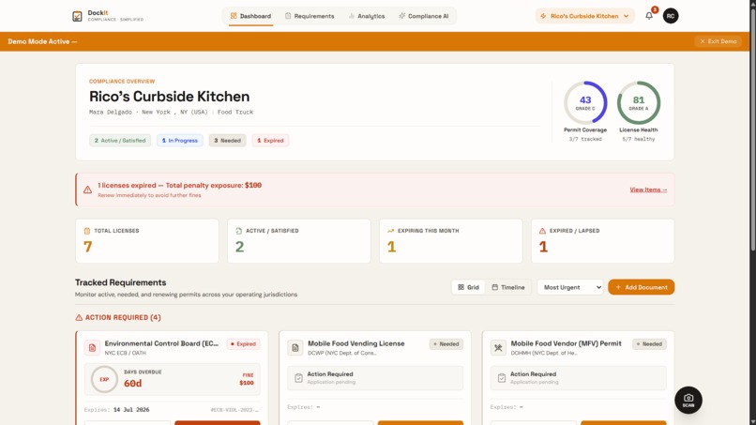
Task: Go to the Compliance AI tab
Action: pos(424,16)
